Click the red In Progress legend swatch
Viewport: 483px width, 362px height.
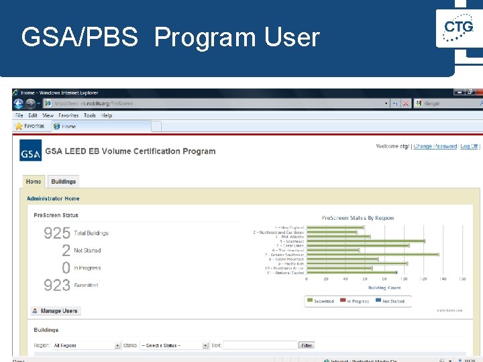(343, 300)
